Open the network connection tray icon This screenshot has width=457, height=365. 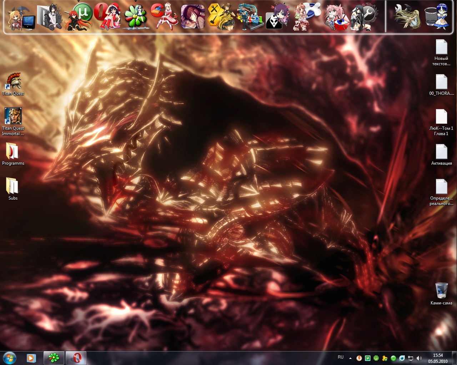411,358
